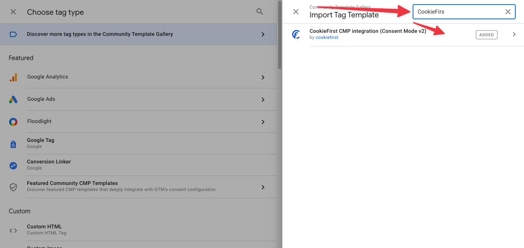Screen dimensions: 524x248
Task: Select the Google Analytics tag type
Action: [x=138, y=77]
